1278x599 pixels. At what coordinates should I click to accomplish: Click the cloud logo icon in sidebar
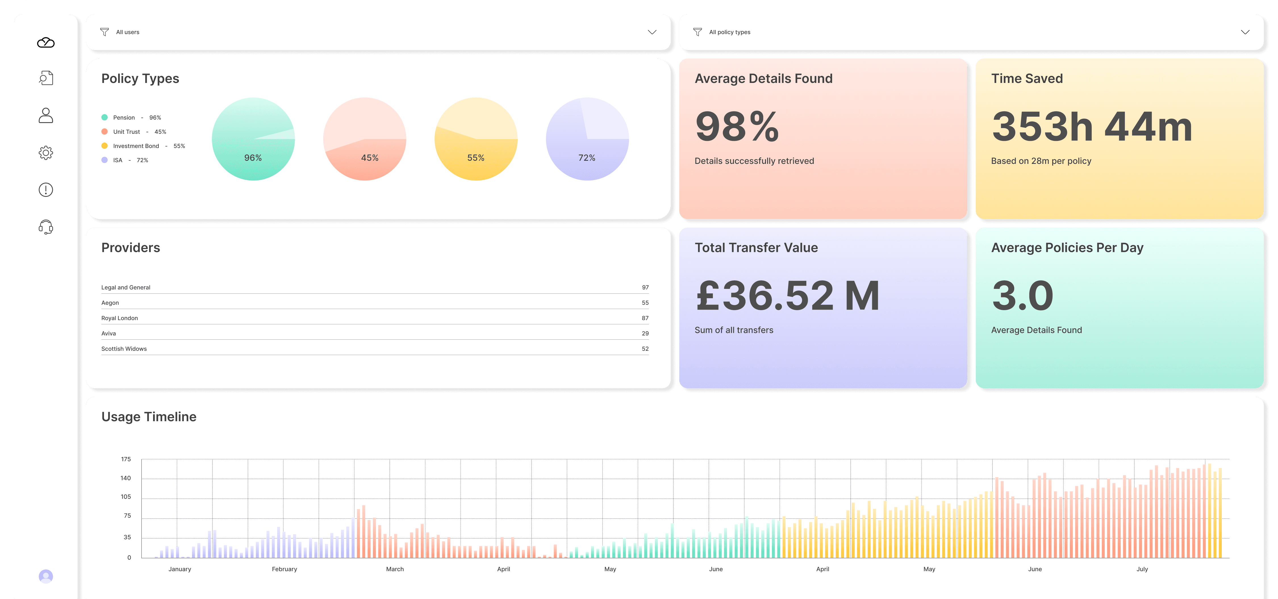[46, 43]
